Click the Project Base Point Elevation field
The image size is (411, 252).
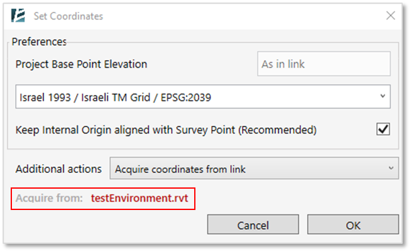(x=324, y=64)
